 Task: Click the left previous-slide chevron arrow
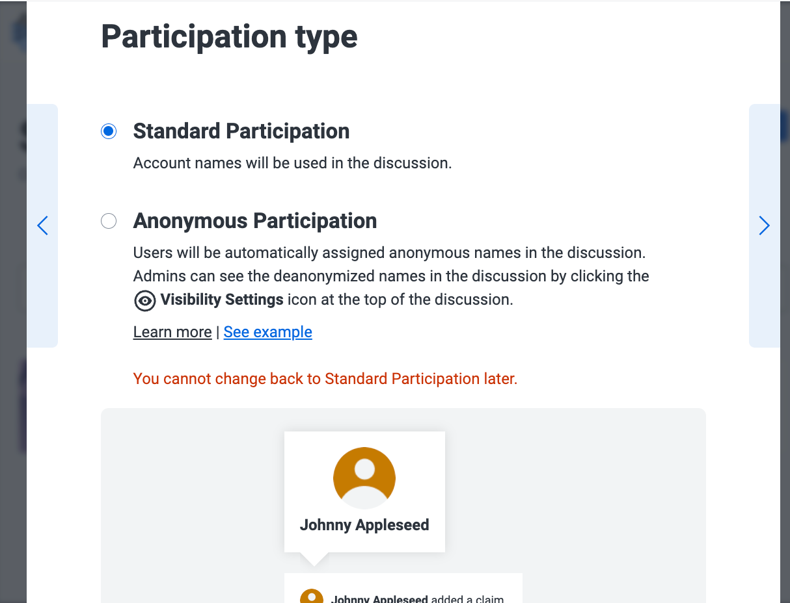42,225
